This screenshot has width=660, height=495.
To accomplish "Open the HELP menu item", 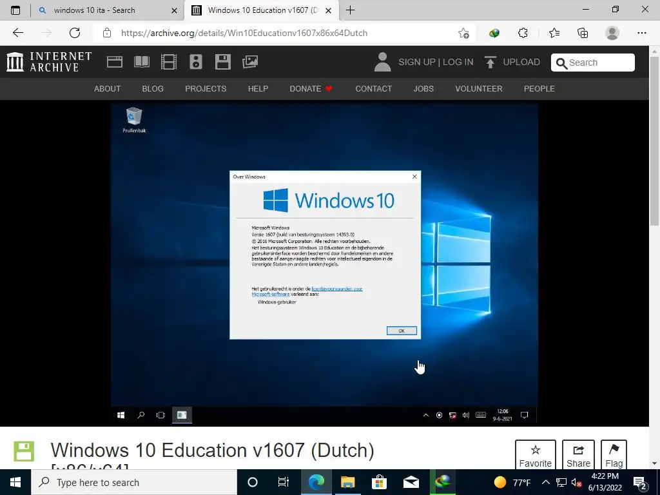I will pyautogui.click(x=258, y=89).
